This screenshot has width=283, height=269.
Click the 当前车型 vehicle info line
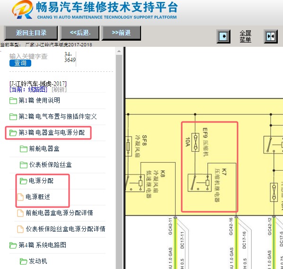(46, 45)
